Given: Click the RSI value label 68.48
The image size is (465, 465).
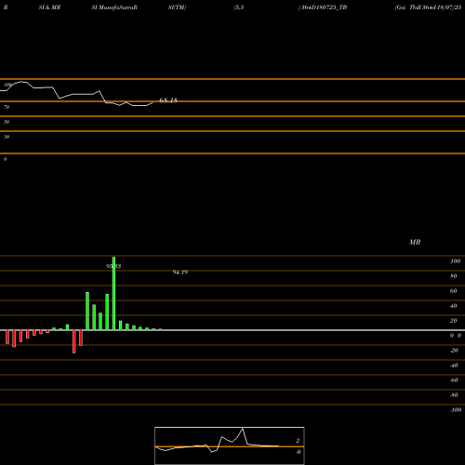Looking at the screenshot, I should (x=168, y=100).
